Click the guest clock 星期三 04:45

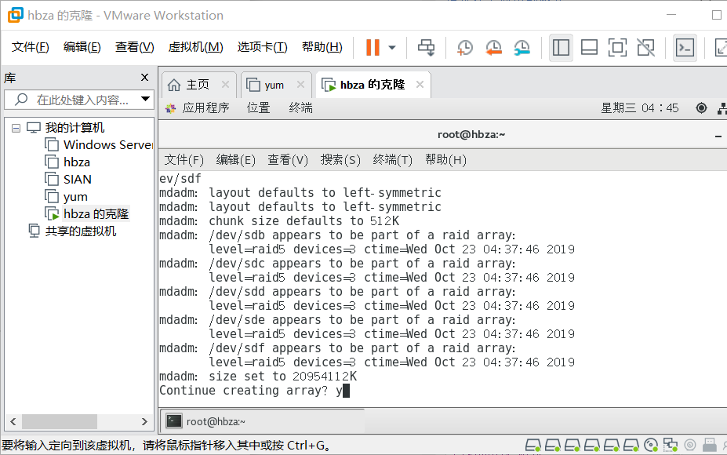pos(639,108)
